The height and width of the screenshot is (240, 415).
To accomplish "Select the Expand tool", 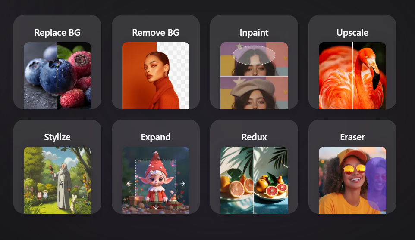I will [156, 167].
